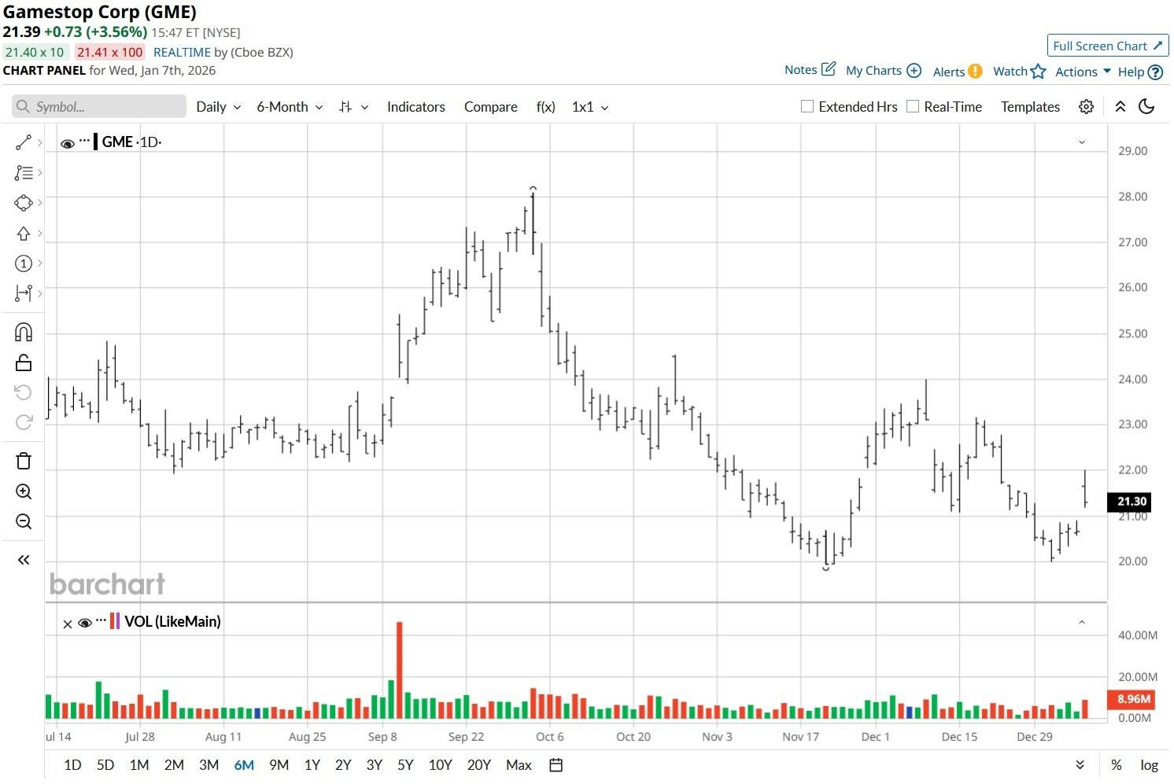Viewport: 1174px width, 784px height.
Task: Open the Notes link
Action: tap(800, 70)
